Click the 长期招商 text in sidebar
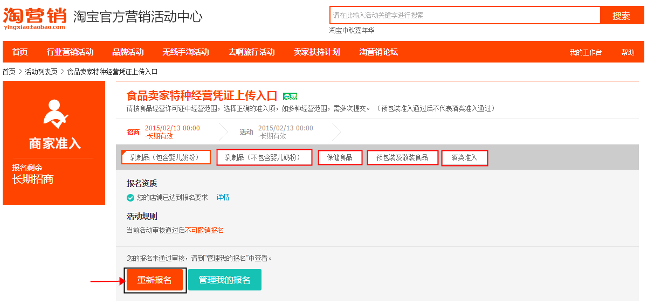The width and height of the screenshot is (647, 305). 33,179
